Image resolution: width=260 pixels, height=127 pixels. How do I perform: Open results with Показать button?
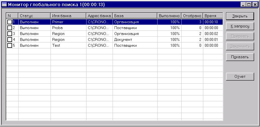click(240, 57)
